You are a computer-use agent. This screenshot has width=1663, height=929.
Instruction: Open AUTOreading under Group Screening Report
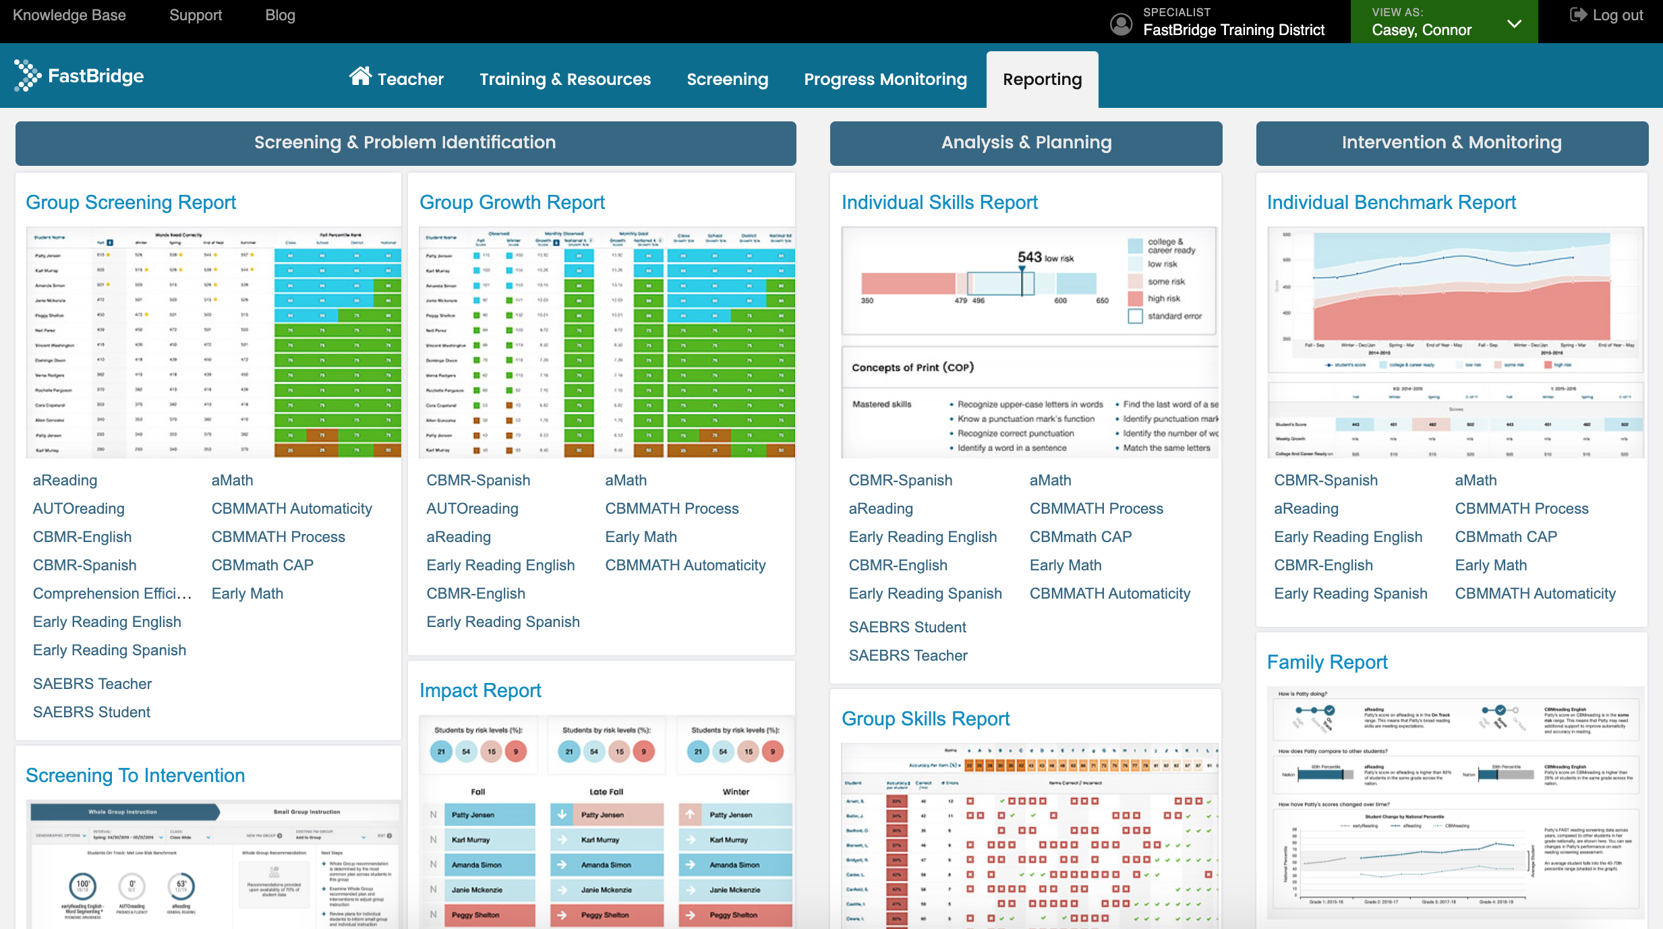point(79,509)
